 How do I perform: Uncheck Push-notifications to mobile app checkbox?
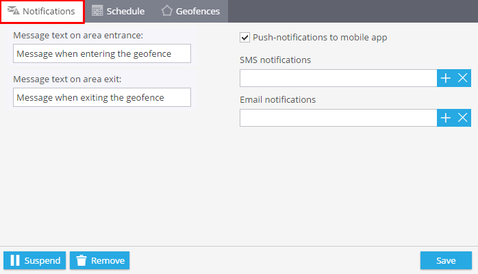click(x=244, y=38)
